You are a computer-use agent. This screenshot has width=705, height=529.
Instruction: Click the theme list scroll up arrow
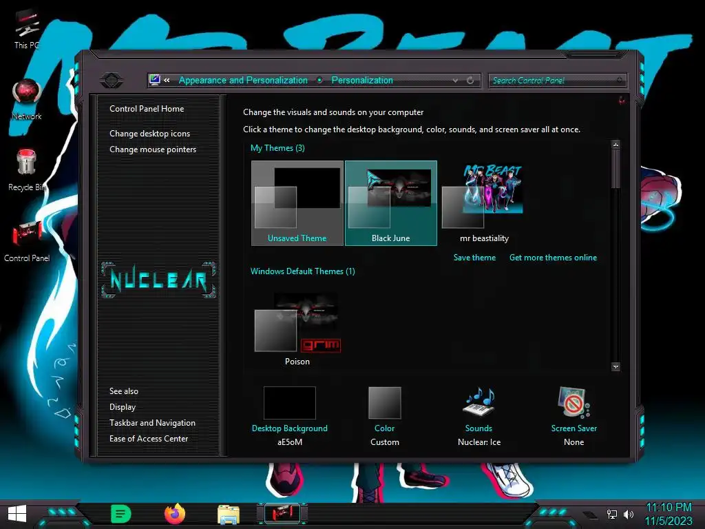pyautogui.click(x=616, y=145)
